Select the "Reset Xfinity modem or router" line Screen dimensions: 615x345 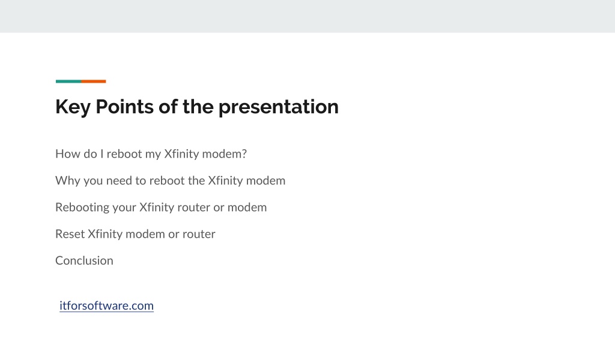[135, 234]
